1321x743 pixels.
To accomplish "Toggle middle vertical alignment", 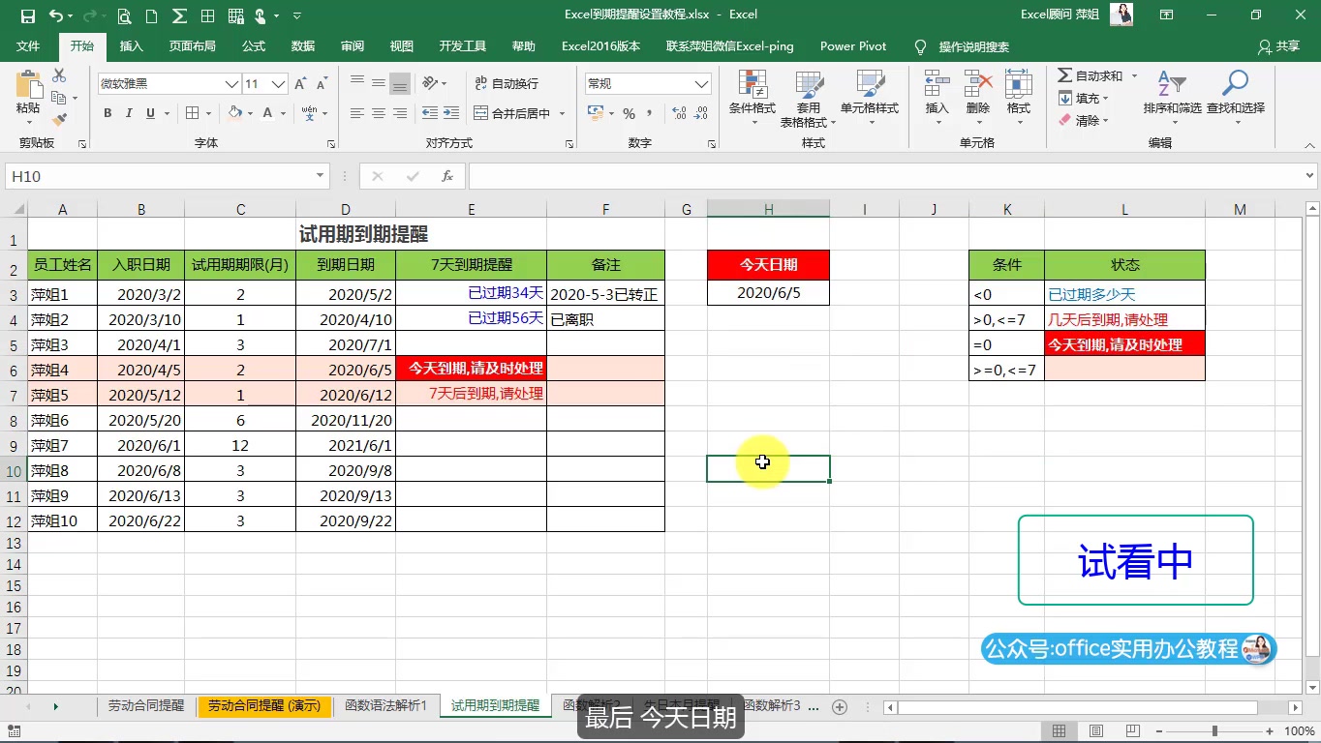I will pos(379,83).
